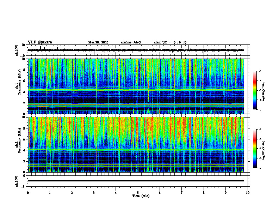Click inside the ch.1 spectrogram panel
This screenshot has height=216, width=279.
click(x=136, y=86)
